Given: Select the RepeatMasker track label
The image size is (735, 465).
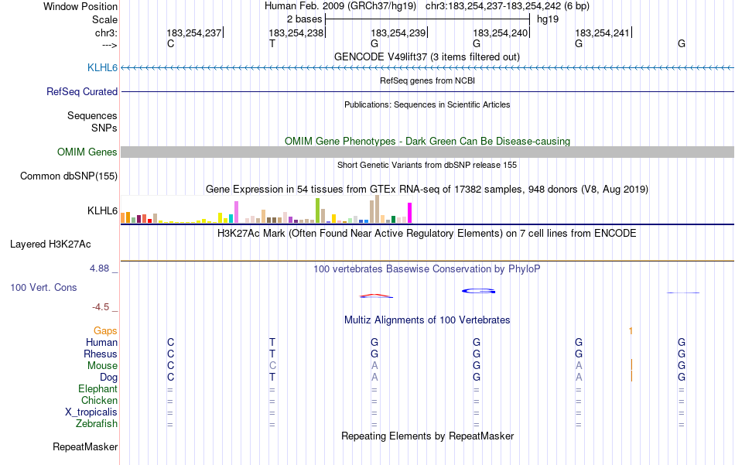Looking at the screenshot, I should pyautogui.click(x=85, y=446).
